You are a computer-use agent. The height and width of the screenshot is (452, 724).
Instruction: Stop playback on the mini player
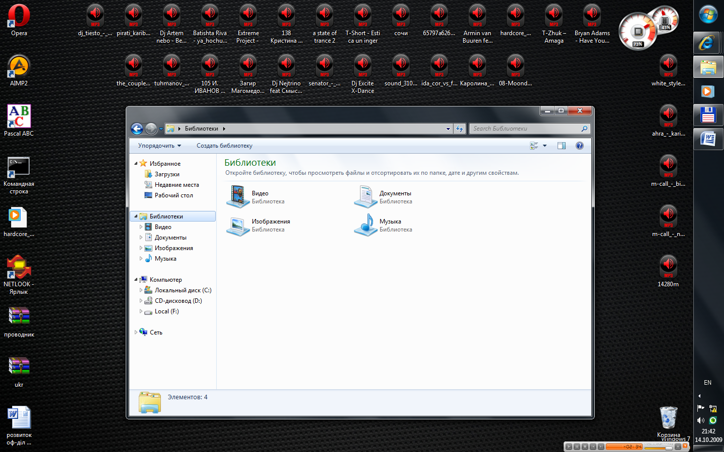(585, 446)
